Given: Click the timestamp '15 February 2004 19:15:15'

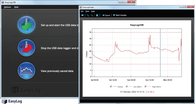Looking at the screenshot, I should (132, 92).
